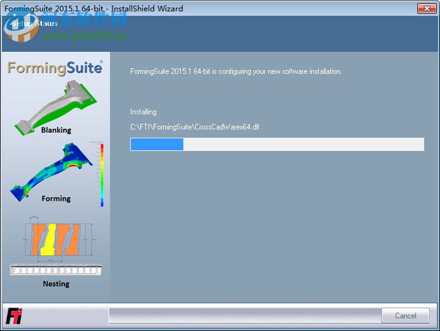Select the Forming simulation thumbnail
This screenshot has height=331, width=440.
click(x=51, y=172)
